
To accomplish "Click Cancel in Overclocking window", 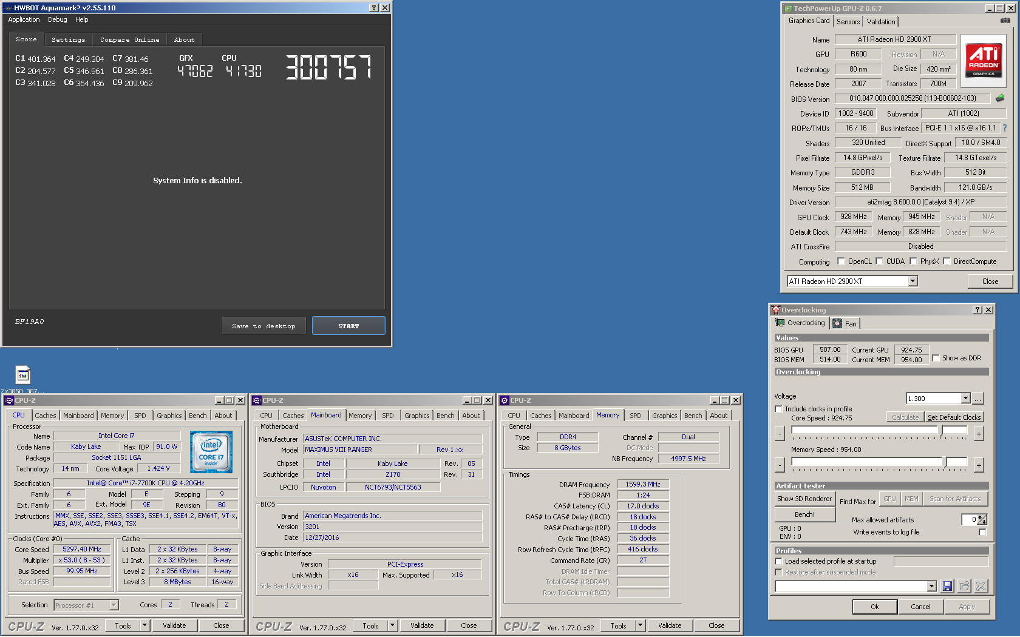I will point(920,607).
